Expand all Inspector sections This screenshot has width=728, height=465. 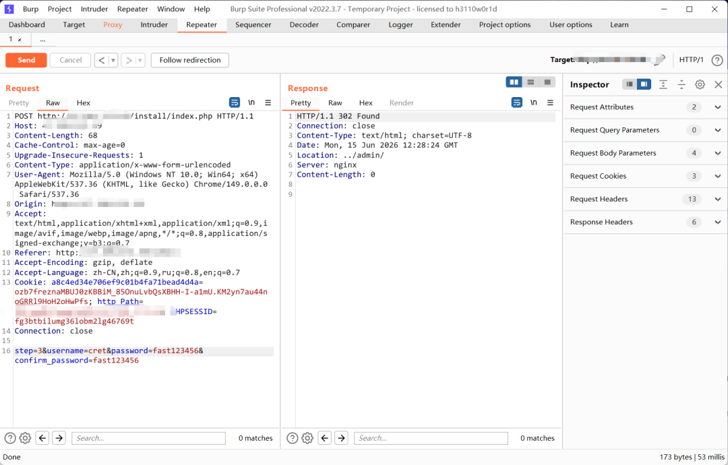click(663, 84)
